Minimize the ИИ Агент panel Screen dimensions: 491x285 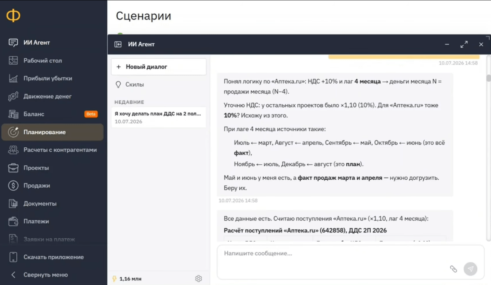point(447,44)
